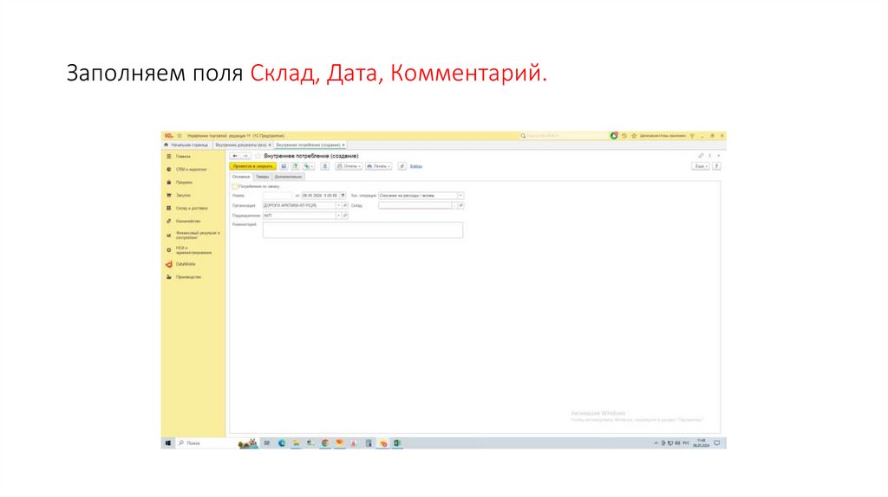Open the settings icon right of user name
Image resolution: width=888 pixels, height=497 pixels.
pos(692,136)
